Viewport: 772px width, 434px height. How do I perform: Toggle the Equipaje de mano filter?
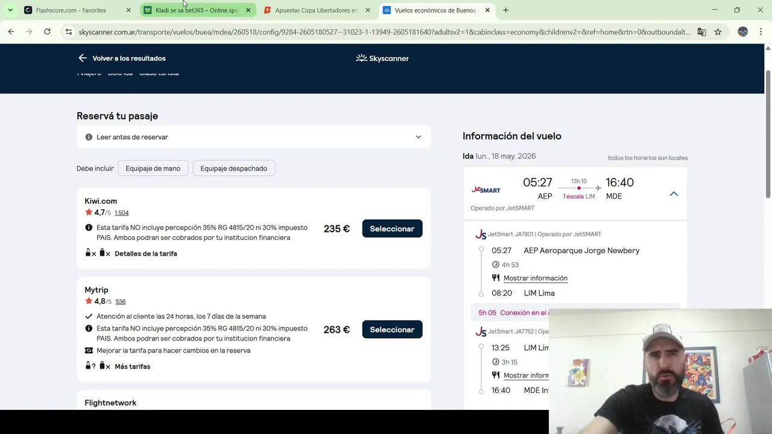coord(153,168)
